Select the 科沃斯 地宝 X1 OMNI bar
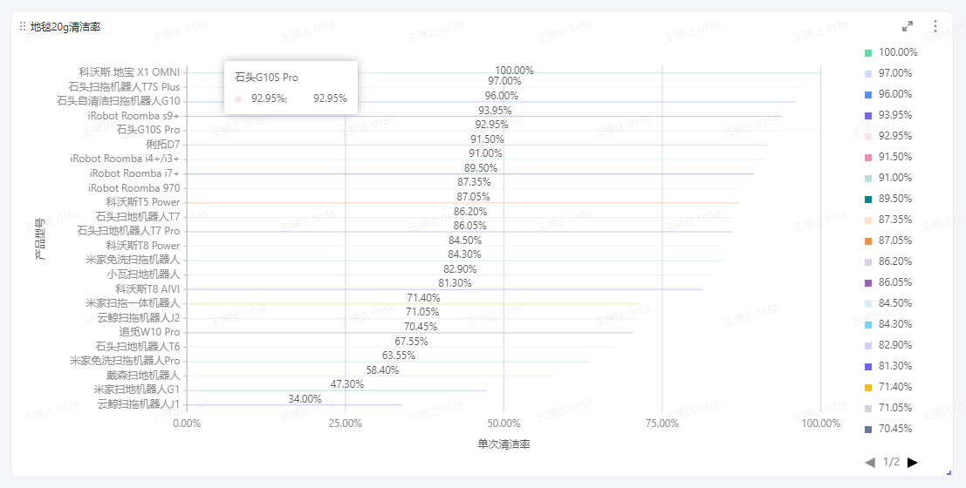Screen dimensions: 966x488 point(504,72)
